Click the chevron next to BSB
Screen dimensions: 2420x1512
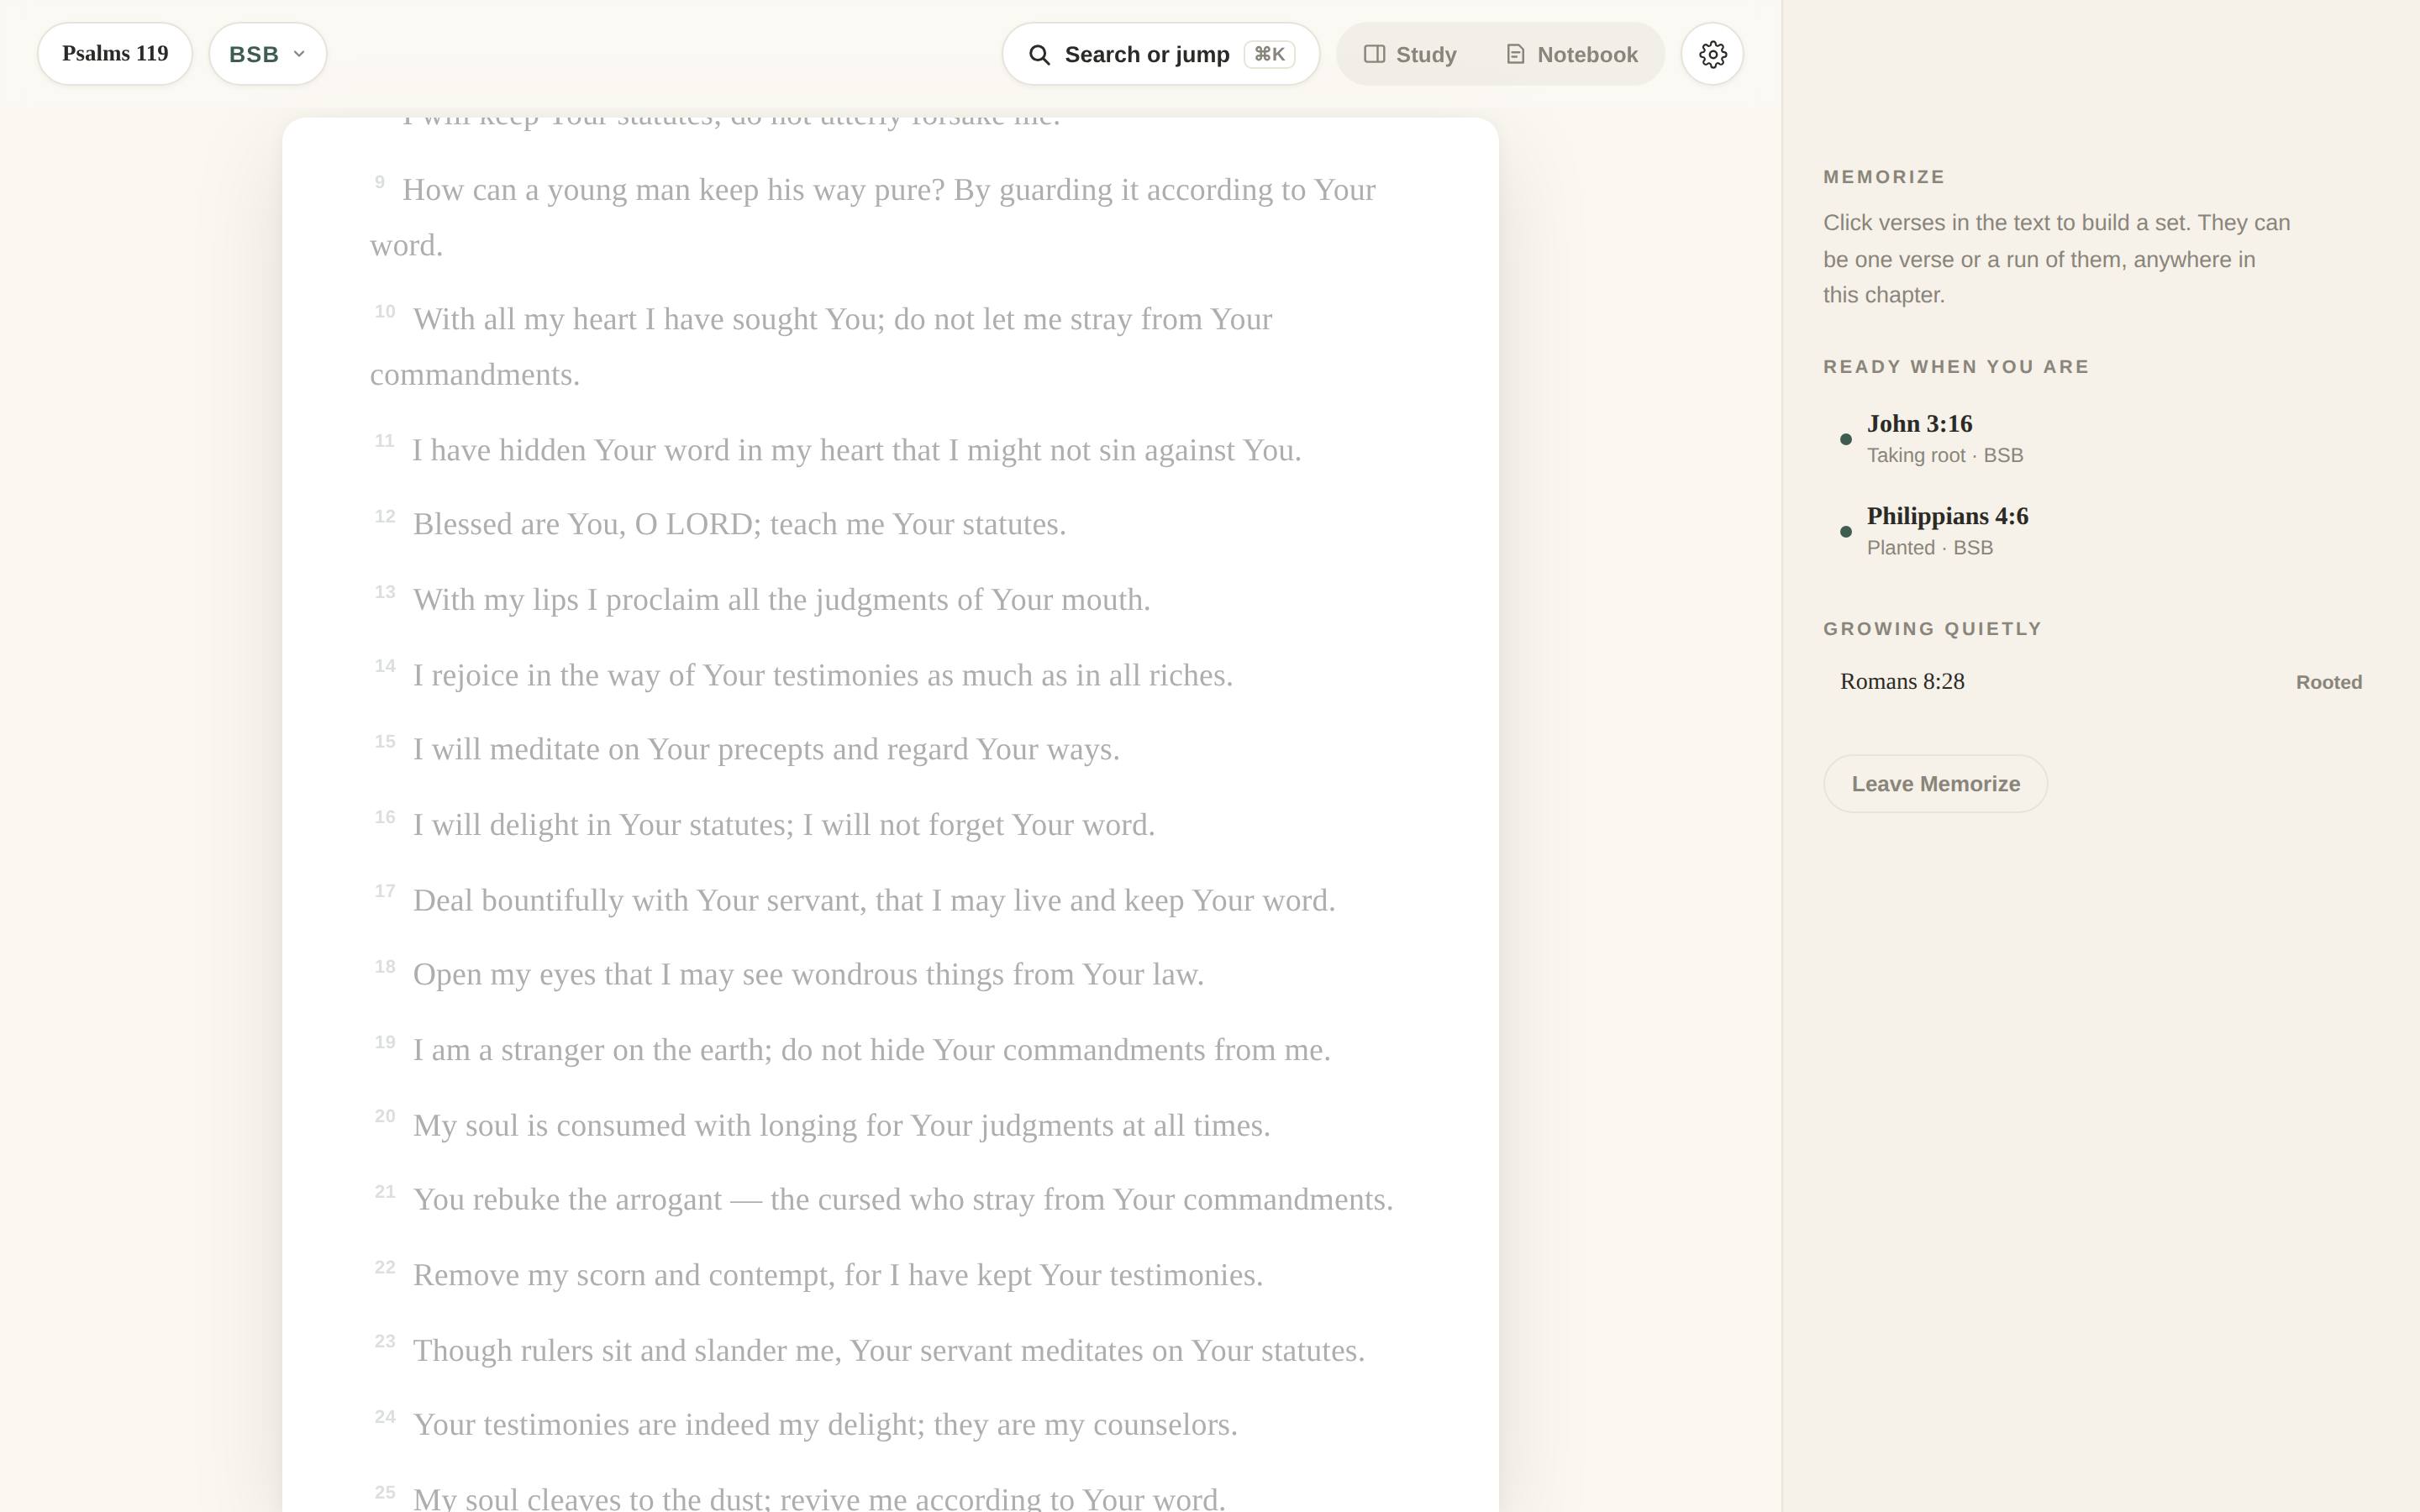click(298, 54)
